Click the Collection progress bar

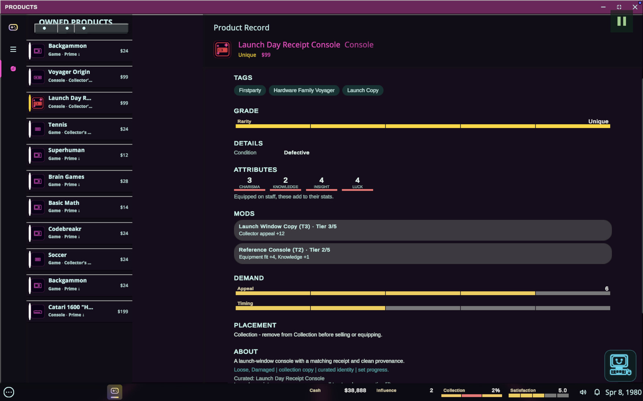click(x=471, y=396)
